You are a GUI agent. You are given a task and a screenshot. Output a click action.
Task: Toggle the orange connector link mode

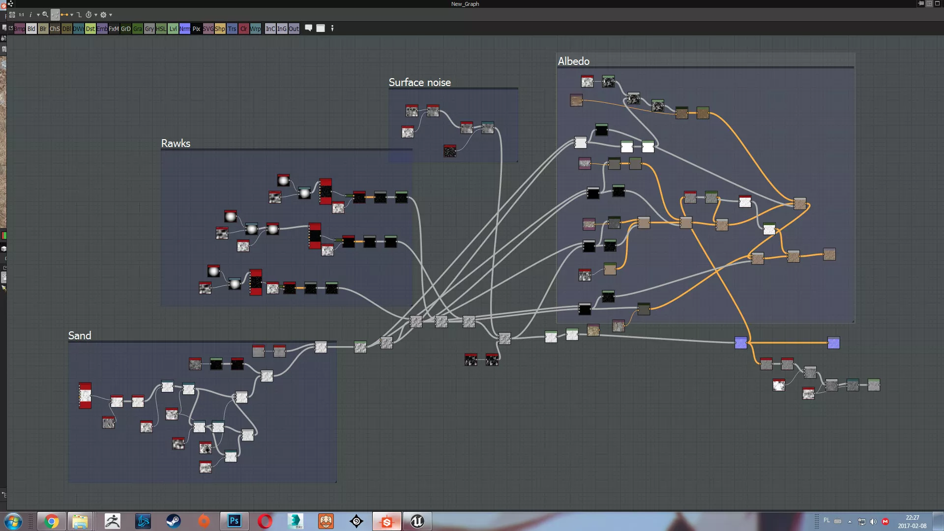(64, 15)
